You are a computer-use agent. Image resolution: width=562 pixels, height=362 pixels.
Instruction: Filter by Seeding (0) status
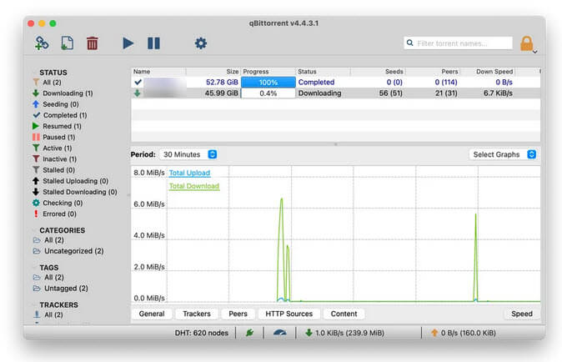(56, 104)
